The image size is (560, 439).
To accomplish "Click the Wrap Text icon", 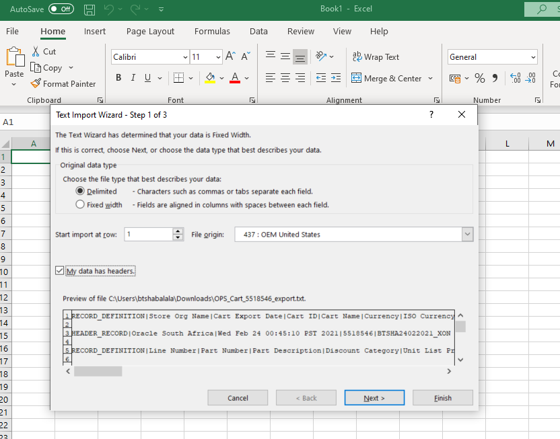I will coord(357,57).
